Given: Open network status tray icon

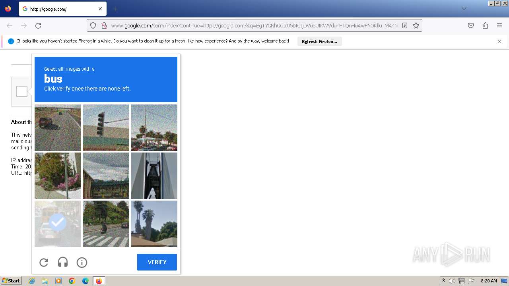Looking at the screenshot, I should [462, 281].
